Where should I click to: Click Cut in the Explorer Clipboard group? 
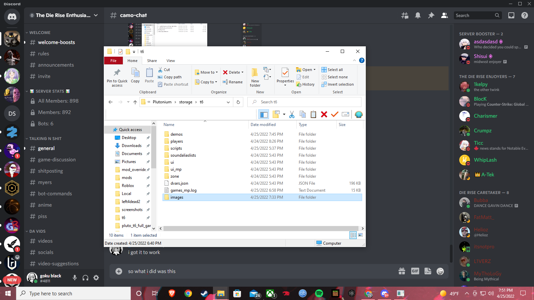[x=164, y=70]
